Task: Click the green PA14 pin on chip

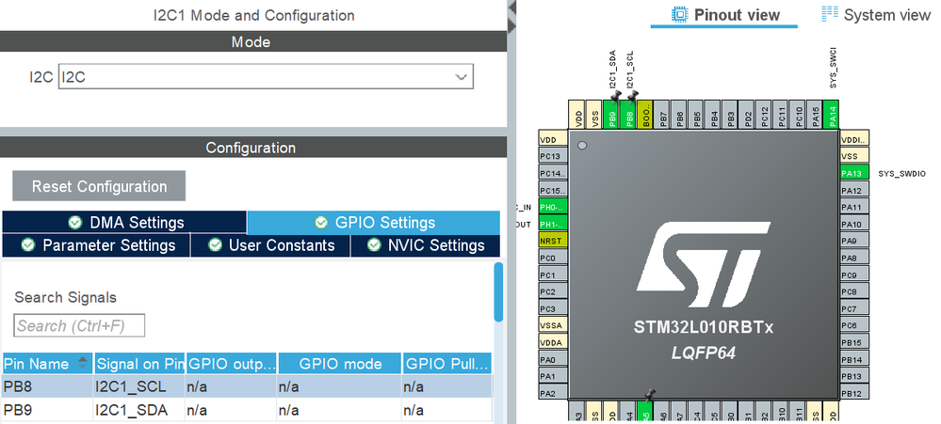Action: pyautogui.click(x=832, y=115)
